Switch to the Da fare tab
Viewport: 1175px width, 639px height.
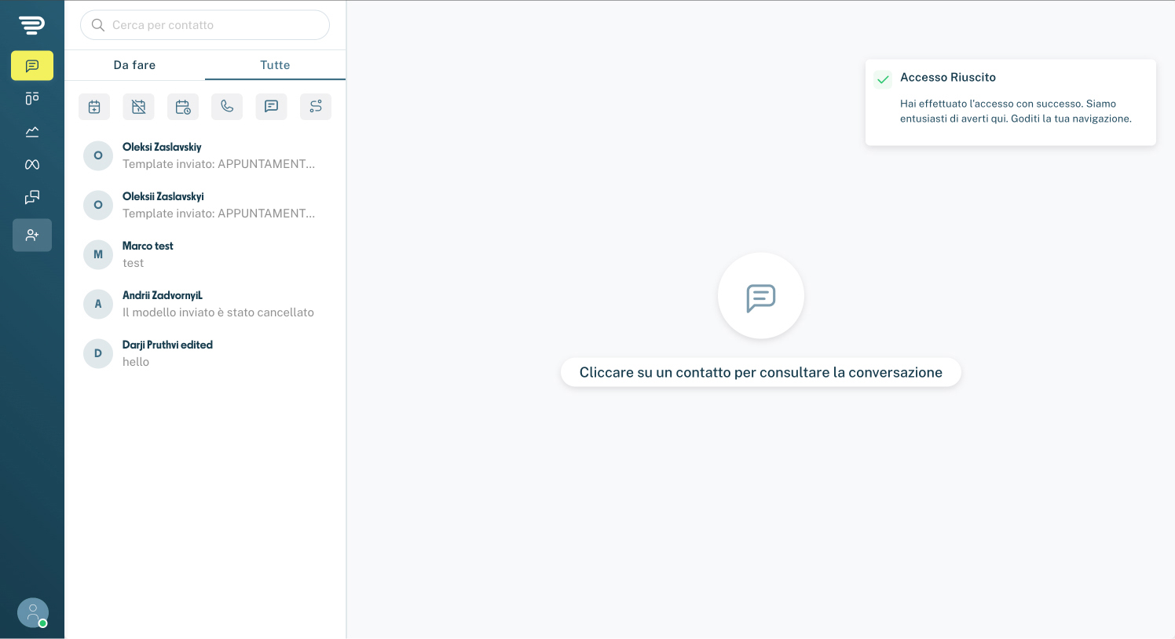pyautogui.click(x=134, y=65)
